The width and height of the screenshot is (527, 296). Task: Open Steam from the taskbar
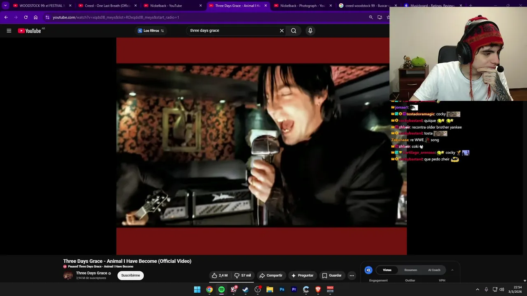245,289
